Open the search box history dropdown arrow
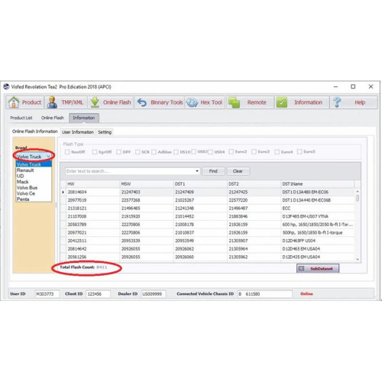The width and height of the screenshot is (382, 382). 197,171
